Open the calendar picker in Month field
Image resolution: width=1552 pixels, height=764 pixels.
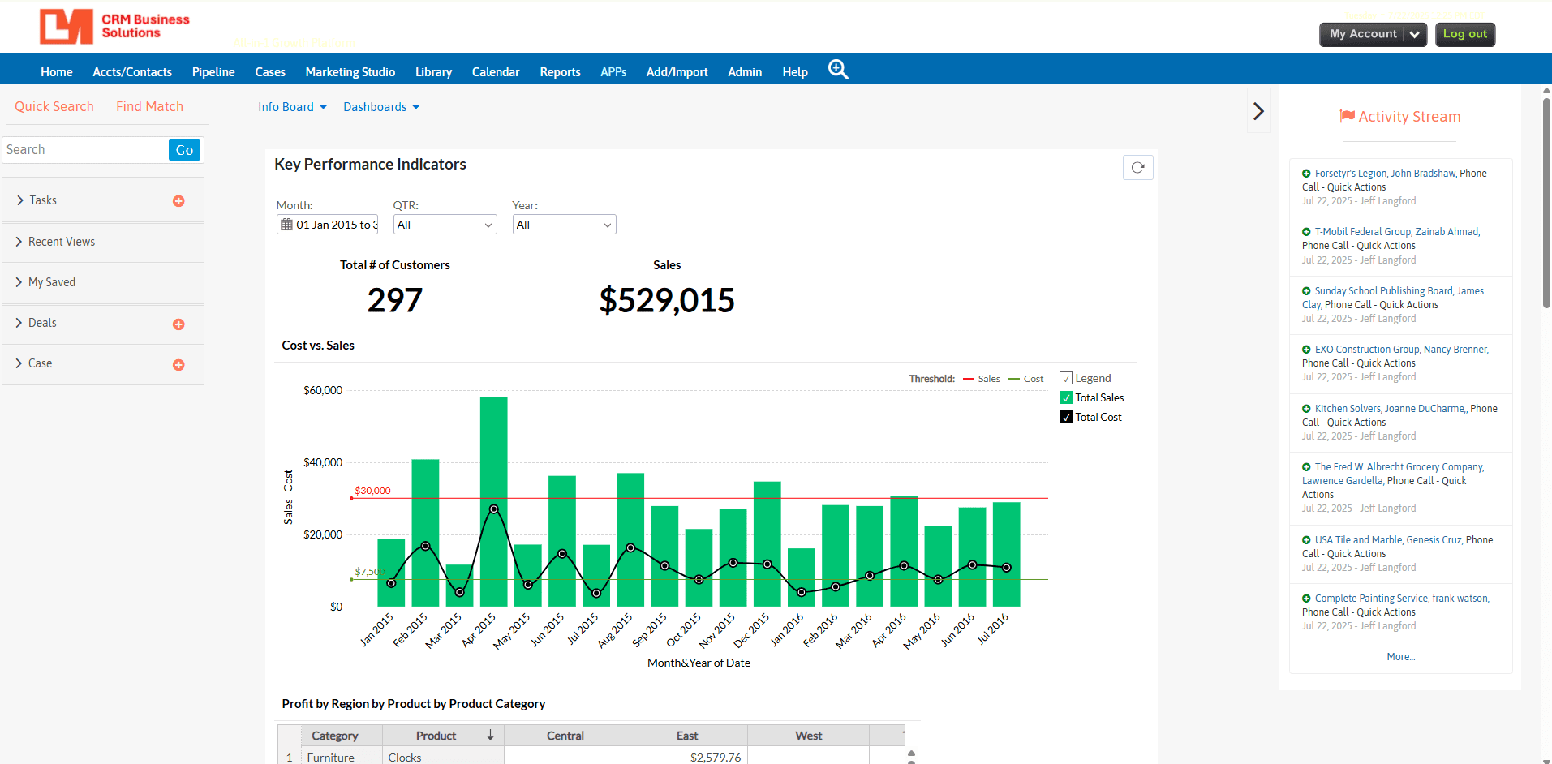pyautogui.click(x=286, y=224)
